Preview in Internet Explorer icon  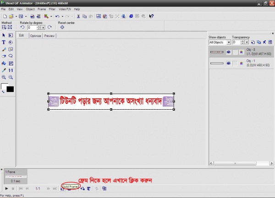[131, 16]
